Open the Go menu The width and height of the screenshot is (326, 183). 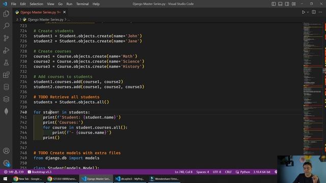[60, 4]
